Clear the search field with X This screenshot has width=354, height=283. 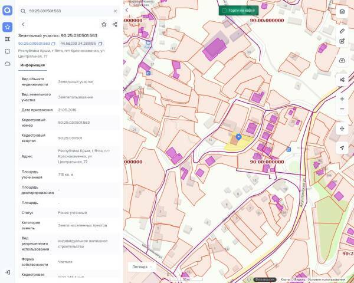115,11
